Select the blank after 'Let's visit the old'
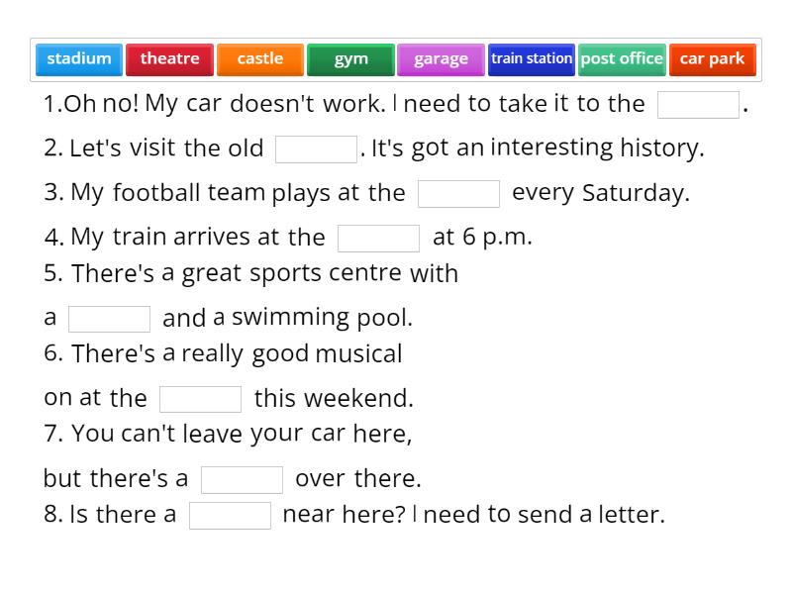Screen dimensions: 792x594 316,149
